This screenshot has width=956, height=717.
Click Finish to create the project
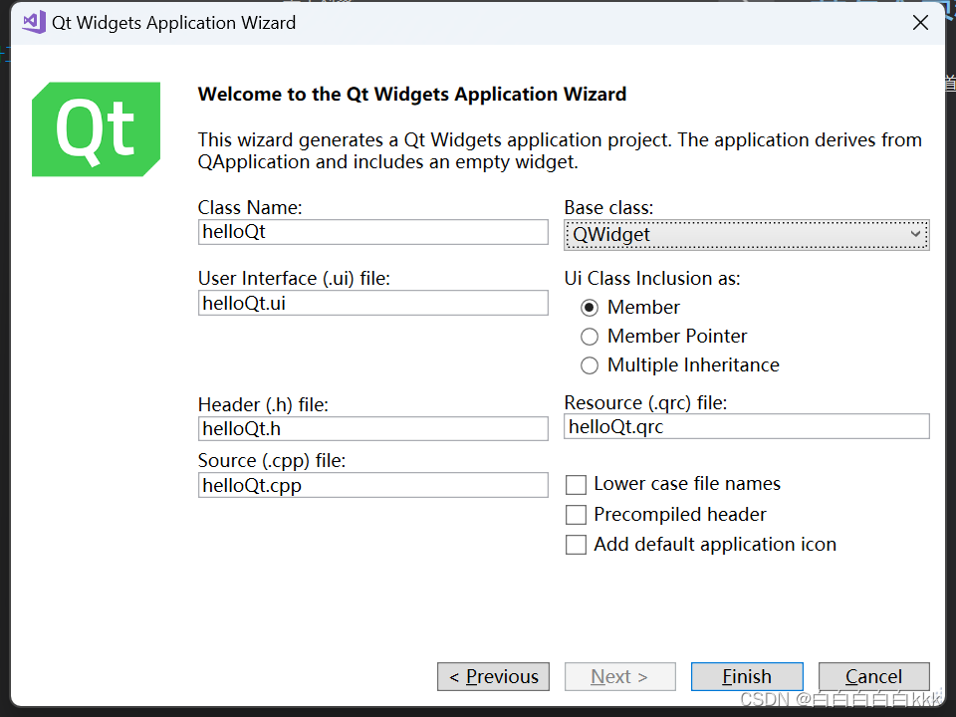tap(747, 676)
